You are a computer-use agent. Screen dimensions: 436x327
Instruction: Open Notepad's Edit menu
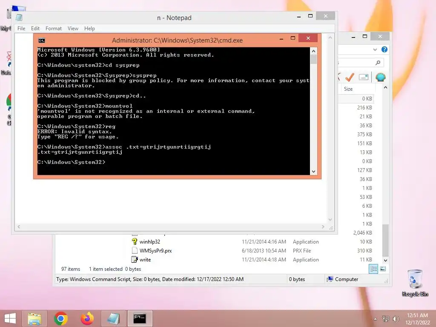click(35, 29)
